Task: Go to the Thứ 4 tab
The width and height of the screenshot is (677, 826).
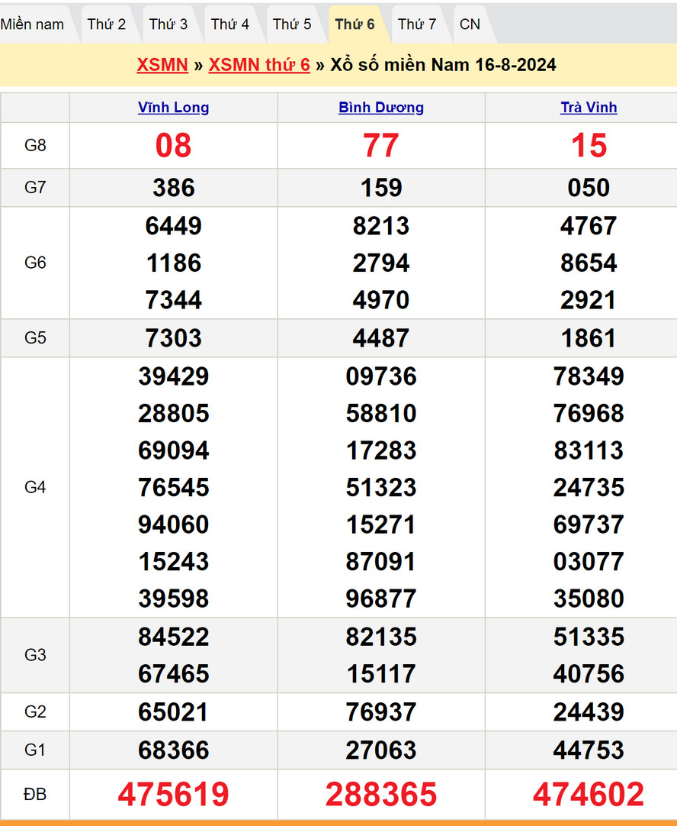Action: [x=229, y=24]
